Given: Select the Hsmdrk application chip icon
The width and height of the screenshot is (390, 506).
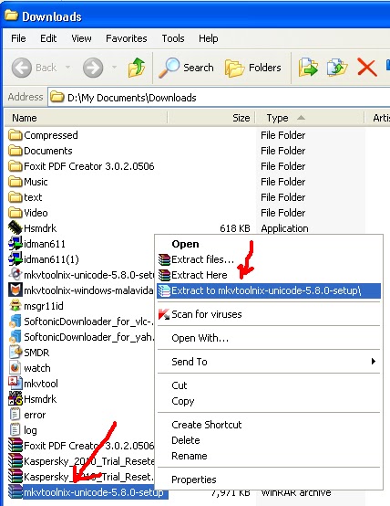Looking at the screenshot, I should pyautogui.click(x=15, y=227).
